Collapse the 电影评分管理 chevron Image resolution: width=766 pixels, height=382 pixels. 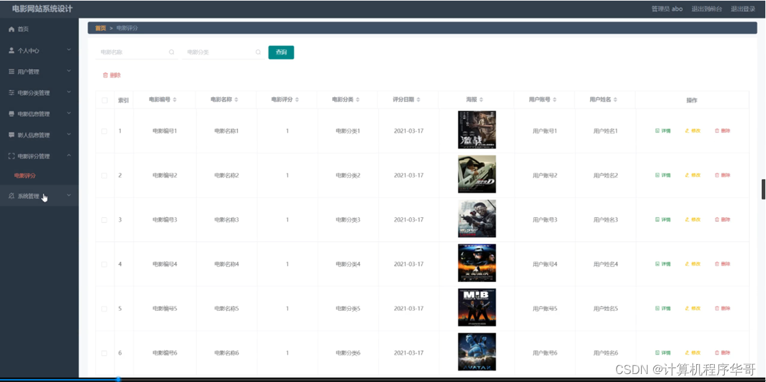(x=69, y=155)
